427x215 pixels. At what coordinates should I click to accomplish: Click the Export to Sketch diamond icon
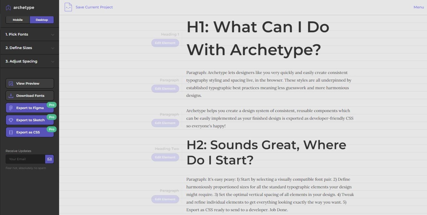tap(11, 120)
